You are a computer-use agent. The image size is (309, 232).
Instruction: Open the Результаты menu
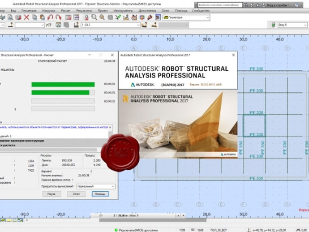(84, 11)
